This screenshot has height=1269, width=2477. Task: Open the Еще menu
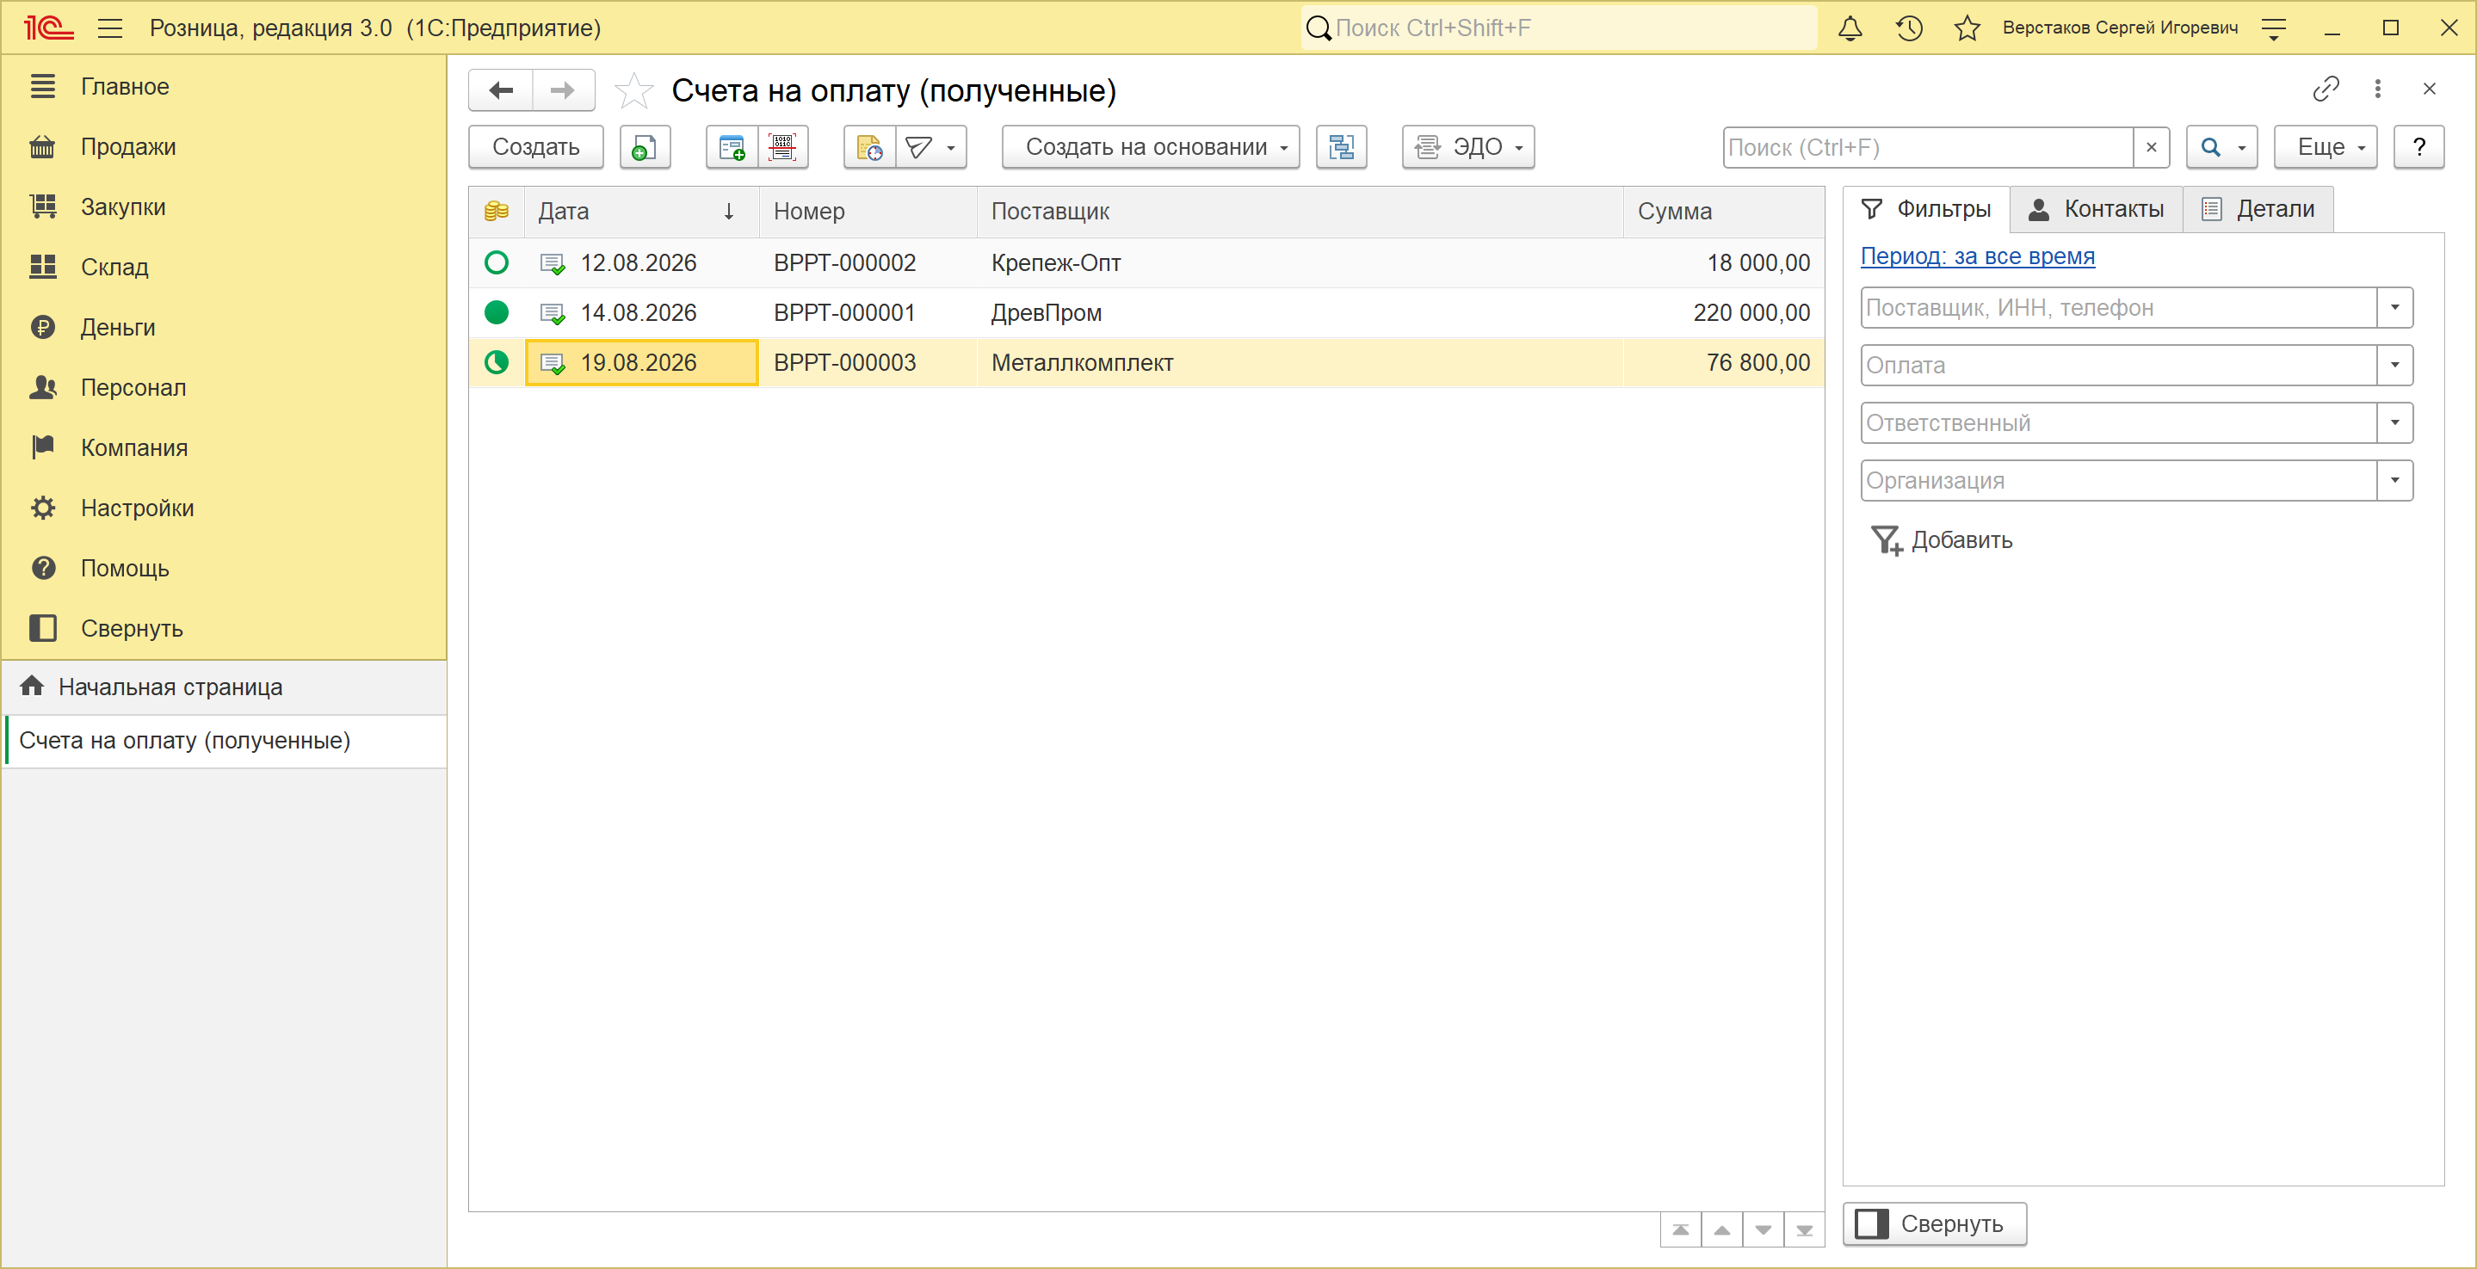pyautogui.click(x=2325, y=147)
